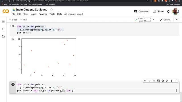The width and height of the screenshot is (182, 102).
Task: Open Files sidebar panel
Action: [x=3, y=37]
